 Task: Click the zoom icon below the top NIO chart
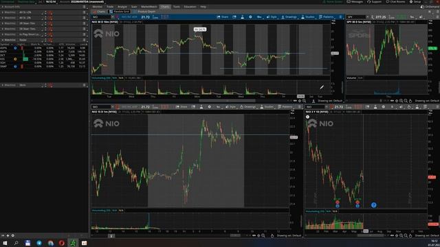304,101
